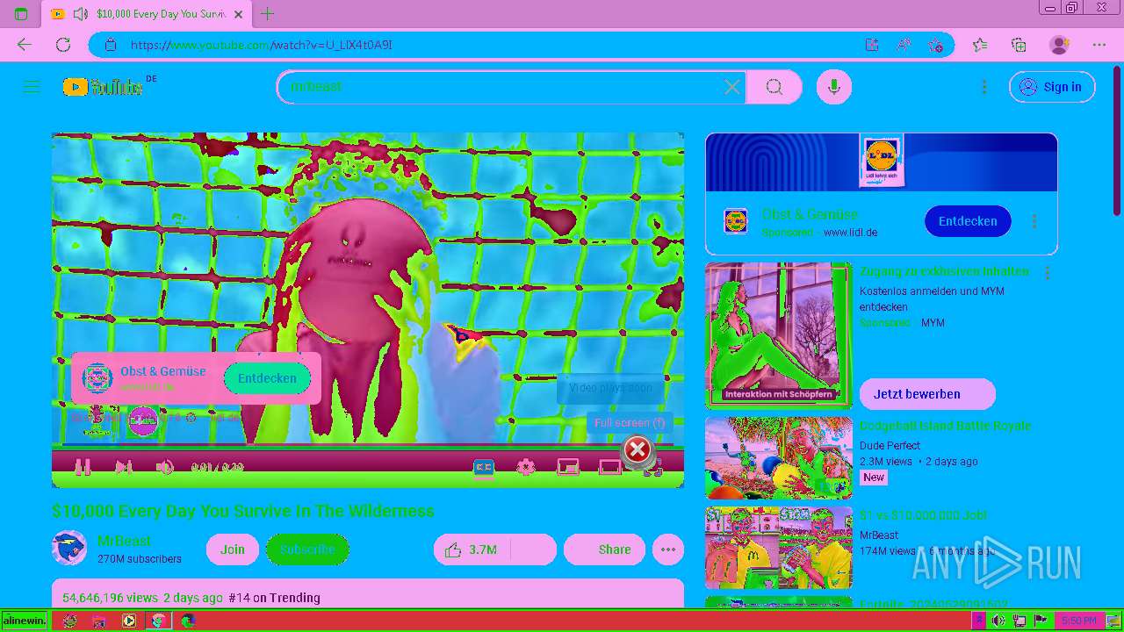Screen dimensions: 1124x632
Task: Click the Dude Perfect channel name
Action: click(x=890, y=445)
